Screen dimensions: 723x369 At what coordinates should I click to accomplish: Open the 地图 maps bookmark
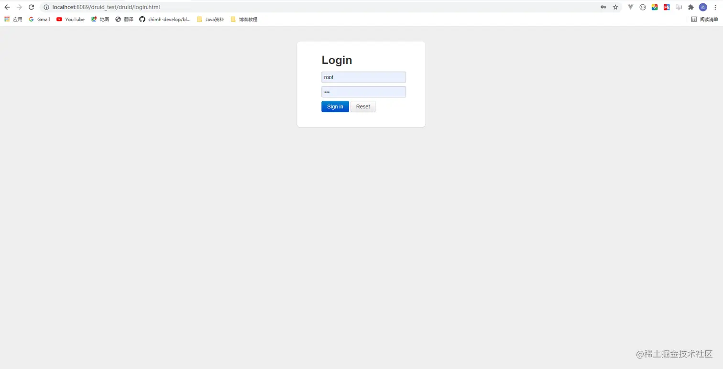100,20
